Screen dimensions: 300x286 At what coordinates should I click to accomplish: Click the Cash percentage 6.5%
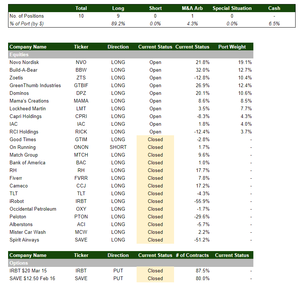pos(274,24)
